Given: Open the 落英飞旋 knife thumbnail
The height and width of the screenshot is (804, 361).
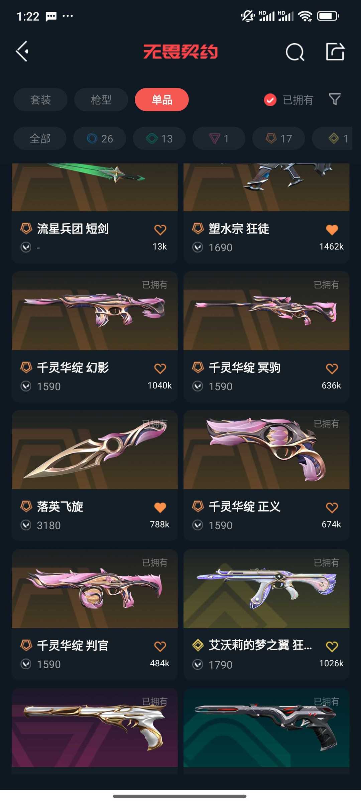Looking at the screenshot, I should (x=95, y=450).
